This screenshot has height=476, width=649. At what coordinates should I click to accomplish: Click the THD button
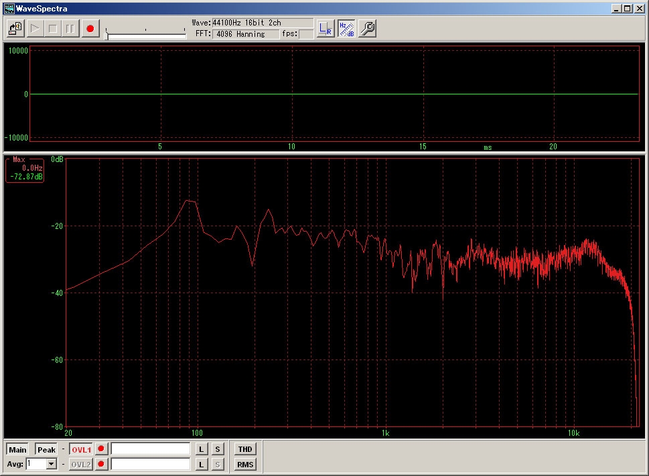245,449
